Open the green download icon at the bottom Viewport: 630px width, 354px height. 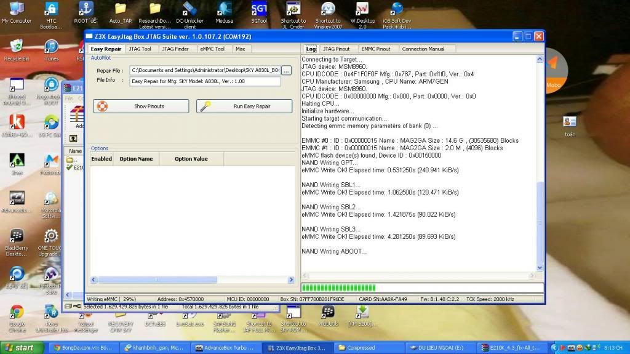[362, 315]
